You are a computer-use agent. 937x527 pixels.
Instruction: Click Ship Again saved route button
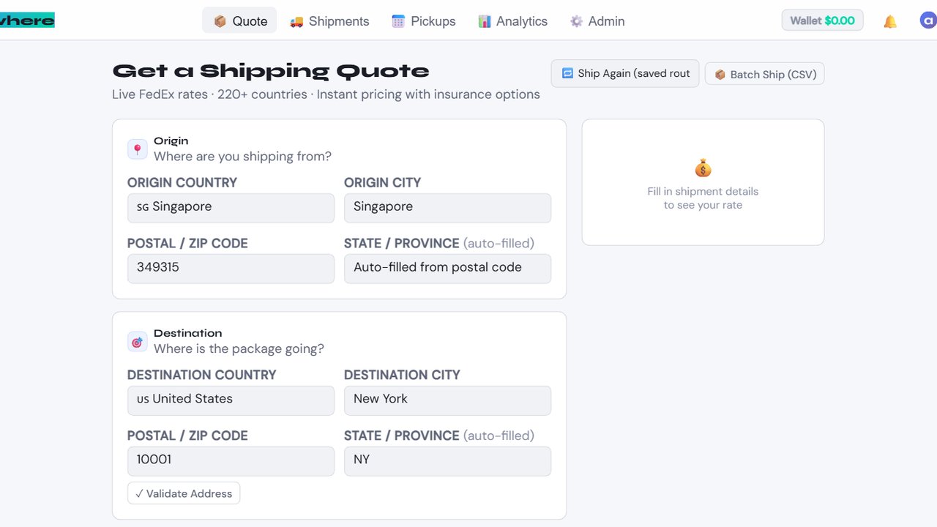[x=625, y=73]
